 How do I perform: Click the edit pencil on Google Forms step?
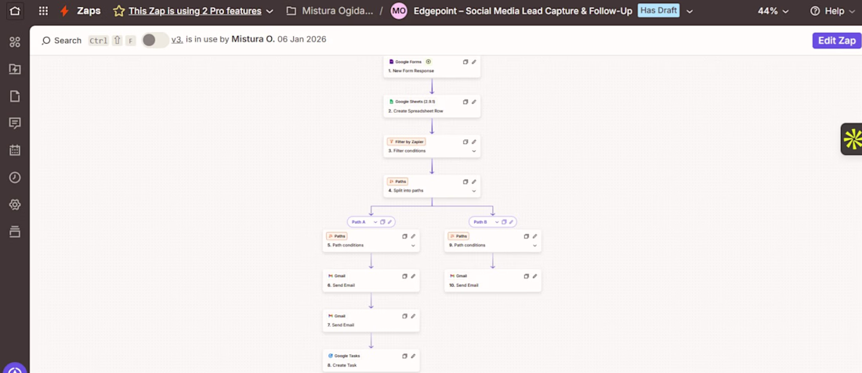(x=474, y=62)
